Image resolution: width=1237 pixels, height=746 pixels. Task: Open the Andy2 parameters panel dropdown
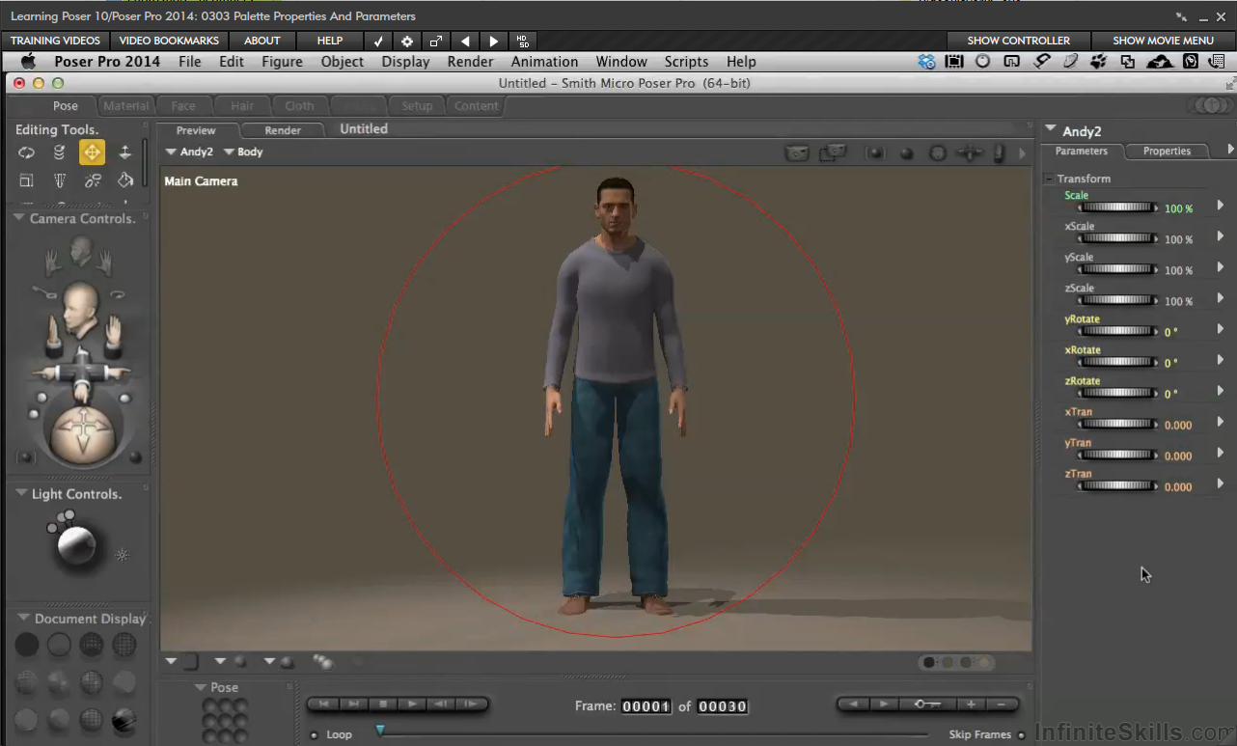pyautogui.click(x=1051, y=128)
